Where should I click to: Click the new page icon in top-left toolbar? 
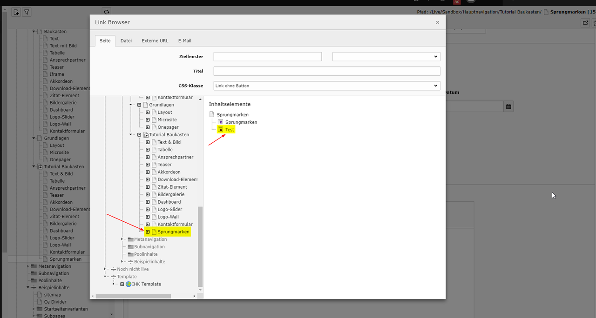coord(16,12)
